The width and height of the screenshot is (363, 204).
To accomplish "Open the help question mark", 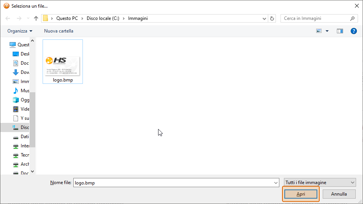I will click(353, 31).
